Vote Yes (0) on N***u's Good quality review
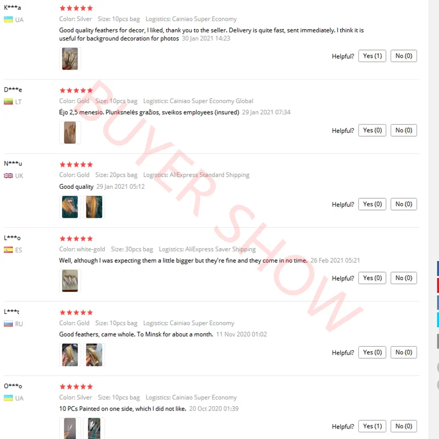Image resolution: width=439 pixels, height=439 pixels. click(372, 204)
